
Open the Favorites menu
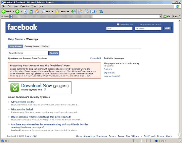[24, 6]
